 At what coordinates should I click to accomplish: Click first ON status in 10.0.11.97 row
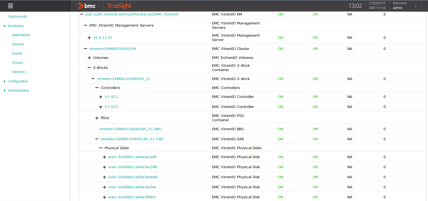click(280, 38)
